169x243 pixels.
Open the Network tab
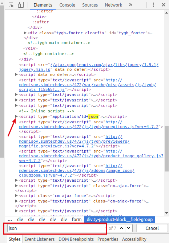coord(113,5)
